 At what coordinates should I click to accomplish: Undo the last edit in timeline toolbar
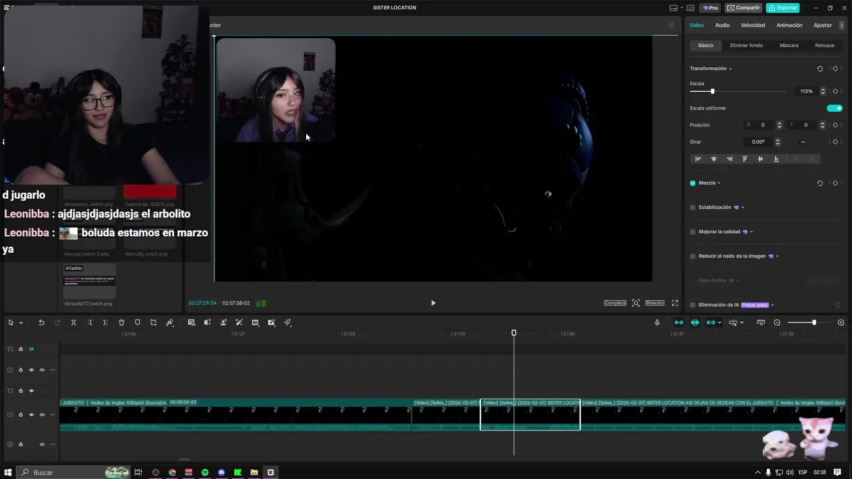point(41,323)
